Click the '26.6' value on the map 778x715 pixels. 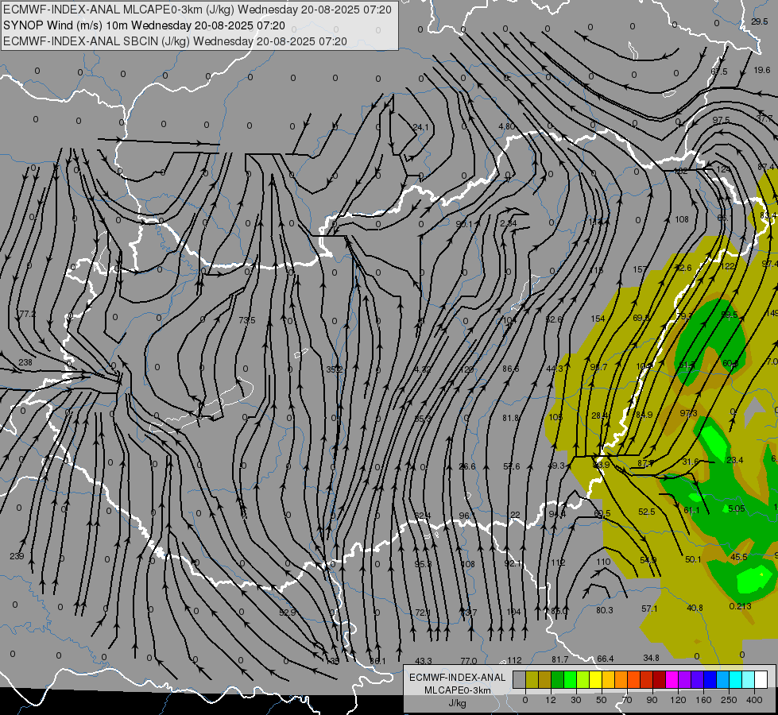[467, 466]
